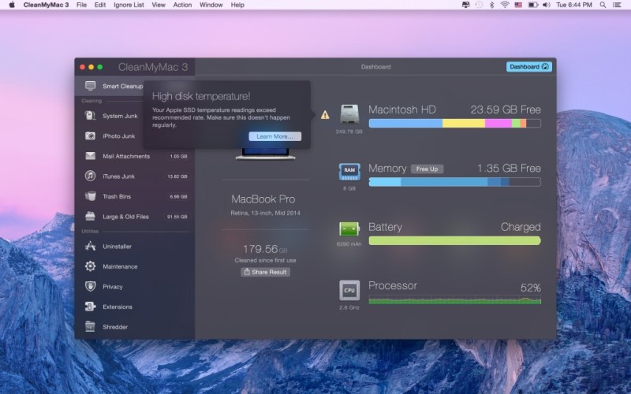Open Notification Center icon

point(617,5)
